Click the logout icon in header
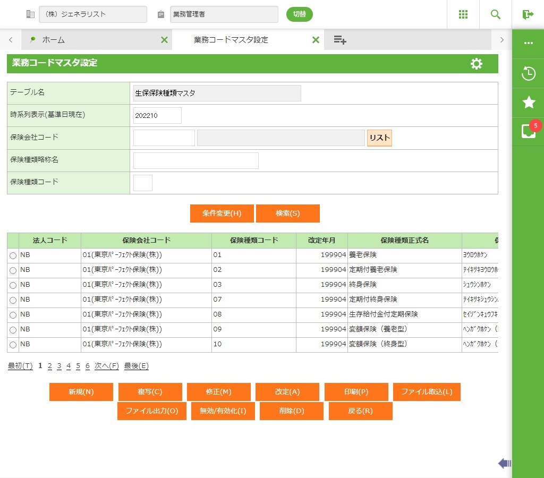 point(528,14)
